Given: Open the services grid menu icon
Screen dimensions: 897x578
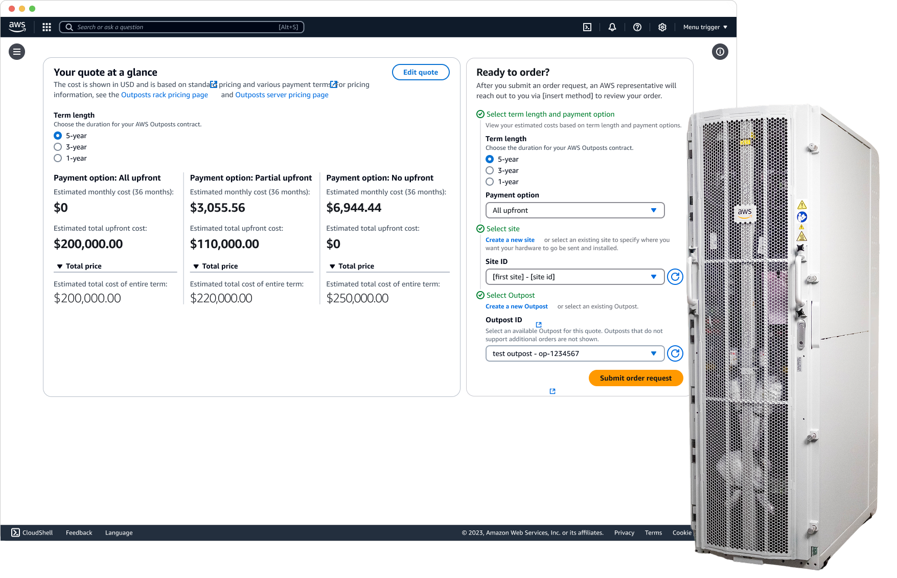Looking at the screenshot, I should (47, 27).
